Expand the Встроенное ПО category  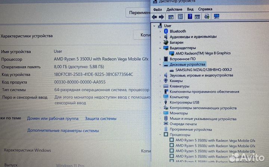tap(160, 59)
